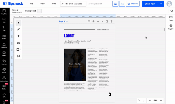The height and width of the screenshot is (104, 175).
Task: Select the hybrid working subtitle text
Action: click(77, 42)
